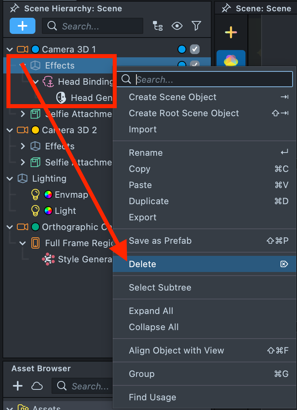Click the yellow Camera 3D 2 color dot
The image size is (297, 410).
click(x=35, y=130)
